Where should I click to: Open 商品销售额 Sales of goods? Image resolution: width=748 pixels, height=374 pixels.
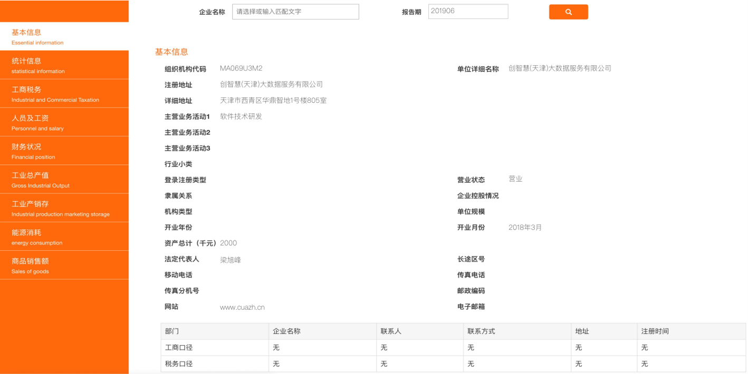tap(64, 265)
